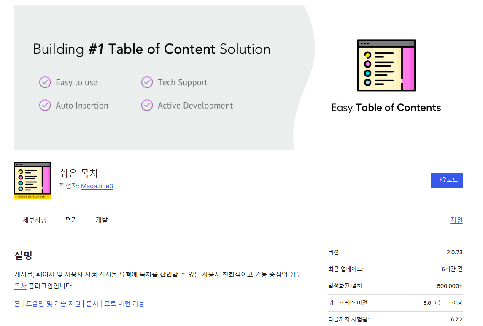483x326 pixels.
Task: Open the 지원 support link
Action: click(x=456, y=220)
